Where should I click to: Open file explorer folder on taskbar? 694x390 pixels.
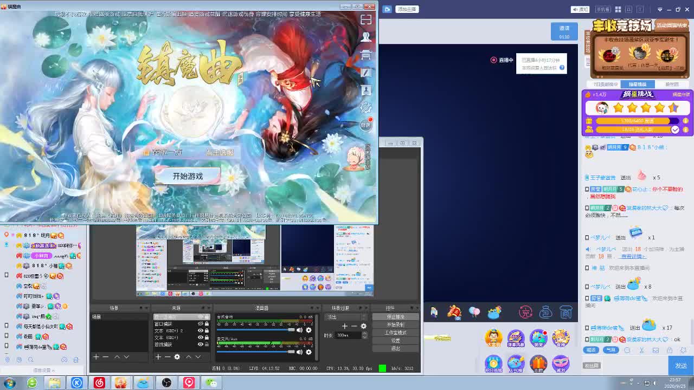54,383
